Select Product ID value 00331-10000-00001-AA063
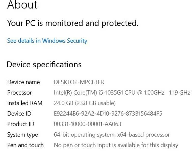Screen dimensions: 196x153 click(x=87, y=124)
